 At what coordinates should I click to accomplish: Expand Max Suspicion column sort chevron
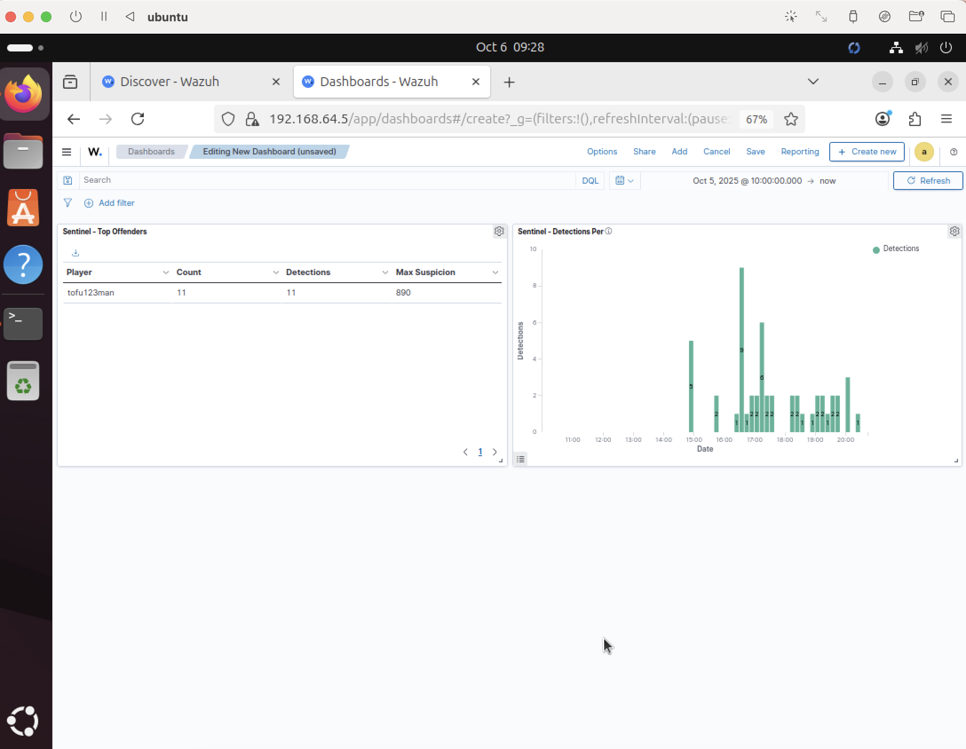click(495, 272)
